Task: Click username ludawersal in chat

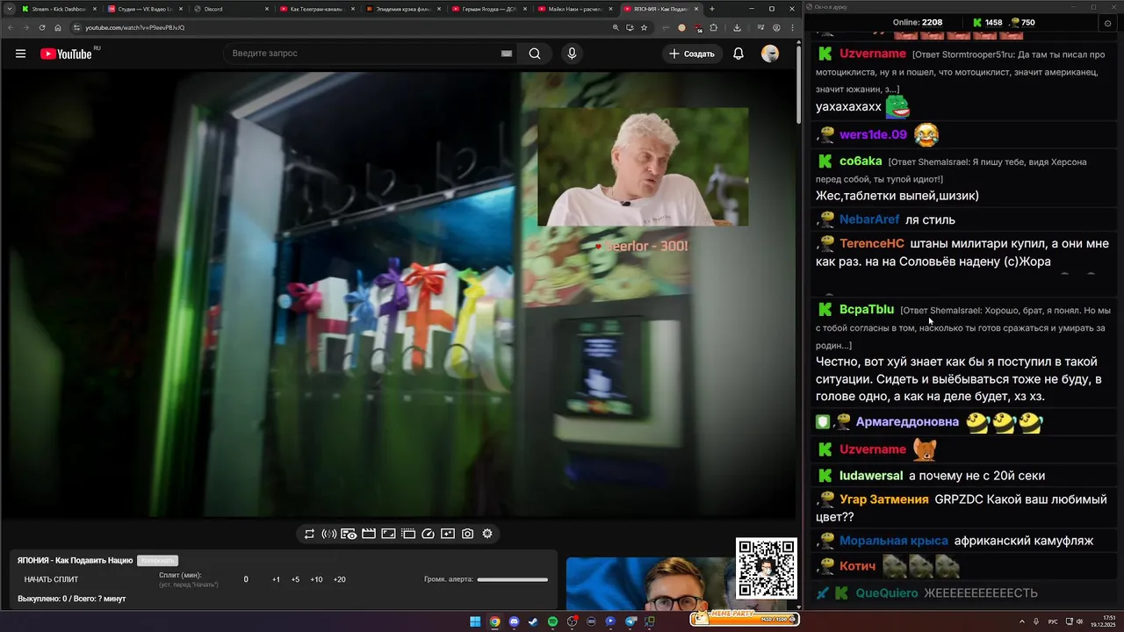Action: (871, 475)
